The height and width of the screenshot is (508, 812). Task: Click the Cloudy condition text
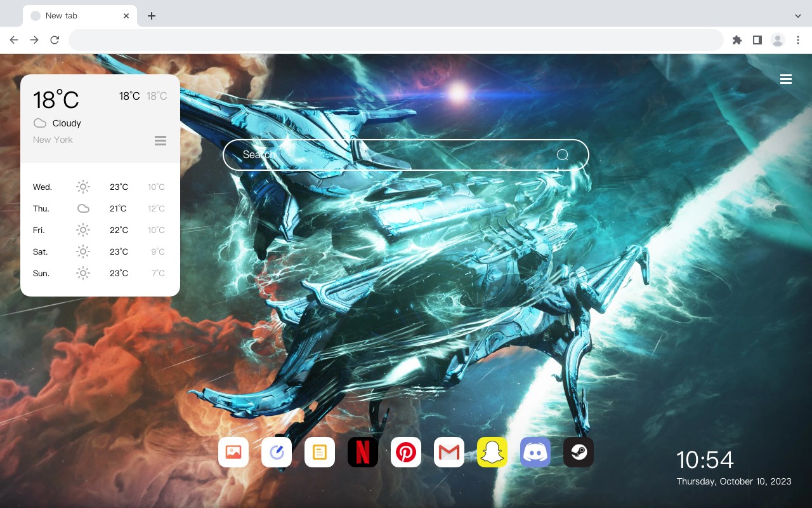tap(67, 123)
